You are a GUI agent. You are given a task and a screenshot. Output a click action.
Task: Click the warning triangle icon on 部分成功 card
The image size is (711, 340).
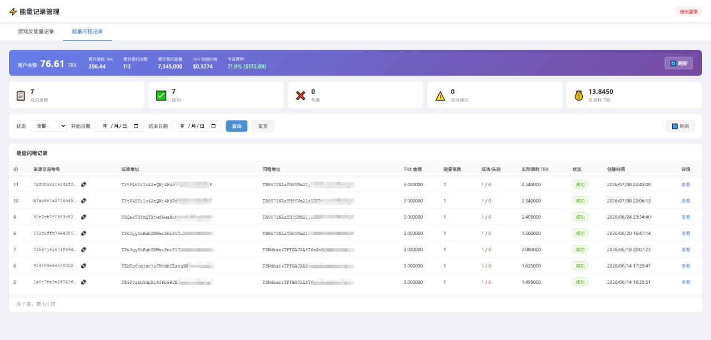click(x=440, y=96)
